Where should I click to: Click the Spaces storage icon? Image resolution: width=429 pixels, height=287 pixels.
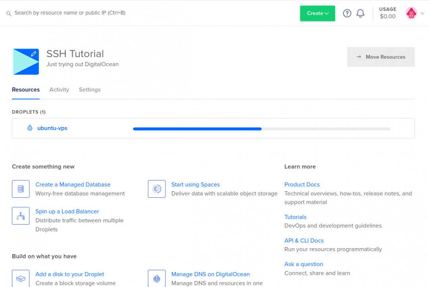[x=157, y=189]
